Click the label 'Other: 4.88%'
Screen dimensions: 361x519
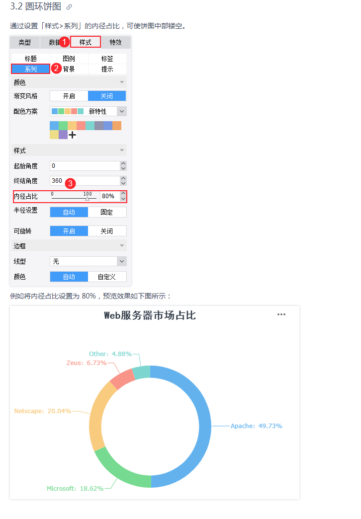click(110, 354)
